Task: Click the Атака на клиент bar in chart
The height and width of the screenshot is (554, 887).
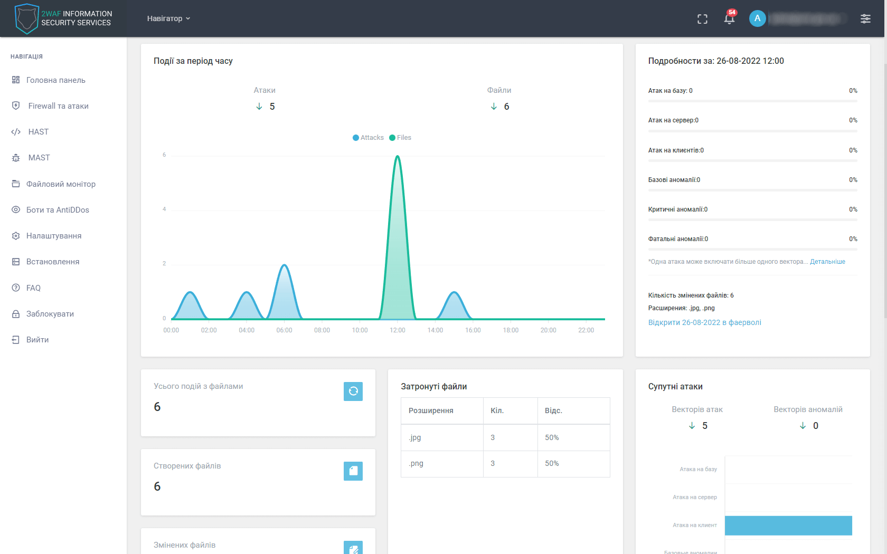Action: [788, 525]
